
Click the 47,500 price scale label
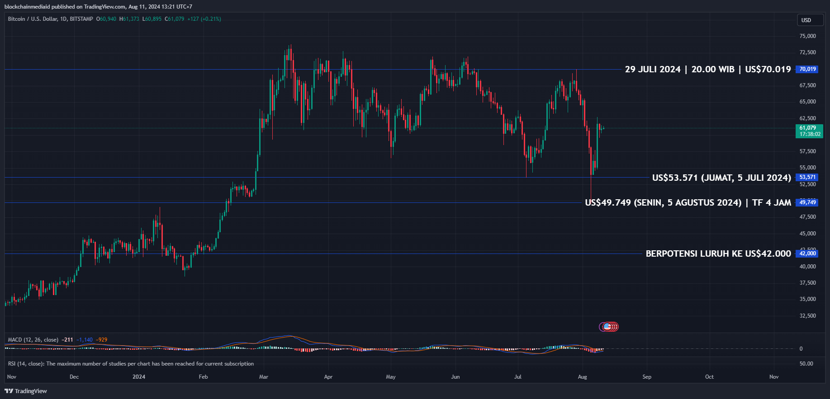tap(808, 217)
